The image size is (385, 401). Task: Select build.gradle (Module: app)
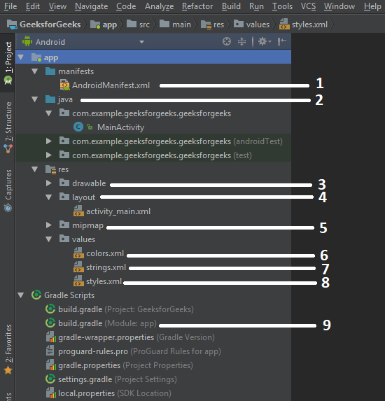pyautogui.click(x=107, y=323)
